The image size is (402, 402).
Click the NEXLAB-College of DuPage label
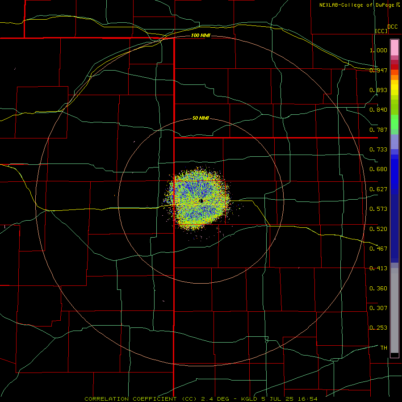(x=358, y=5)
